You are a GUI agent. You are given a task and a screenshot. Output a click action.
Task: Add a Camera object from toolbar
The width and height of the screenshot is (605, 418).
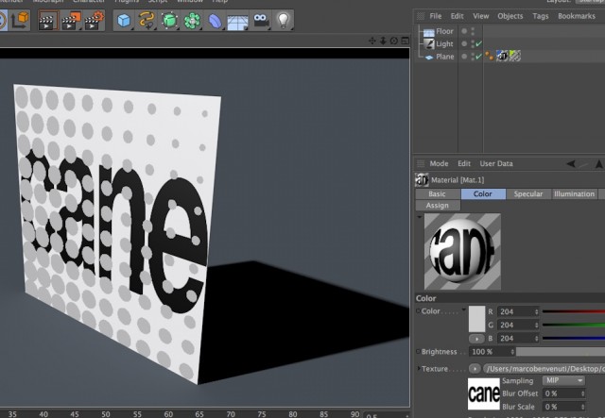[261, 20]
